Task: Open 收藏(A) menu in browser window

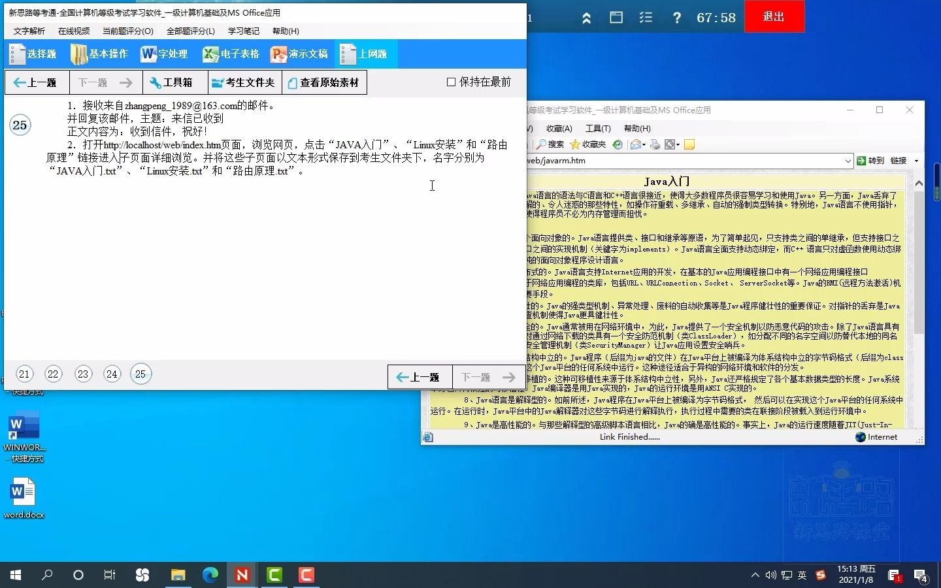Action: (x=559, y=129)
